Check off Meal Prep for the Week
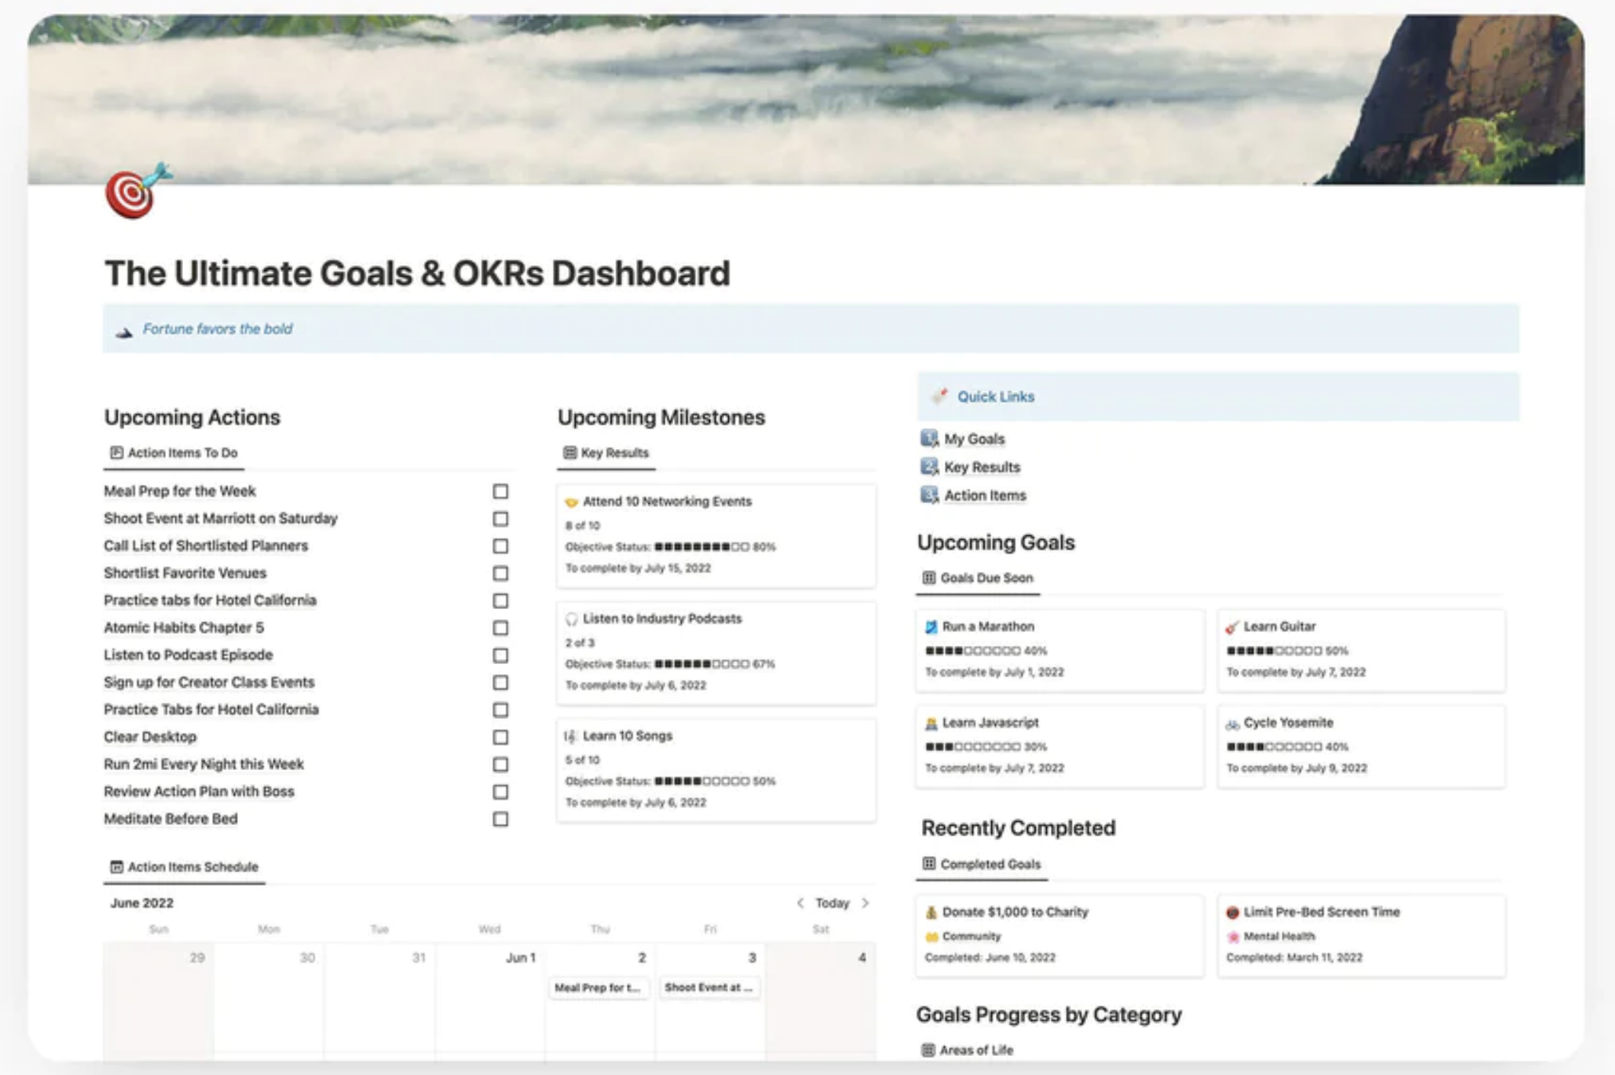This screenshot has height=1075, width=1615. (499, 492)
